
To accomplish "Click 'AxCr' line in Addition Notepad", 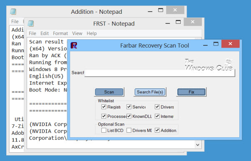I will (x=18, y=147).
